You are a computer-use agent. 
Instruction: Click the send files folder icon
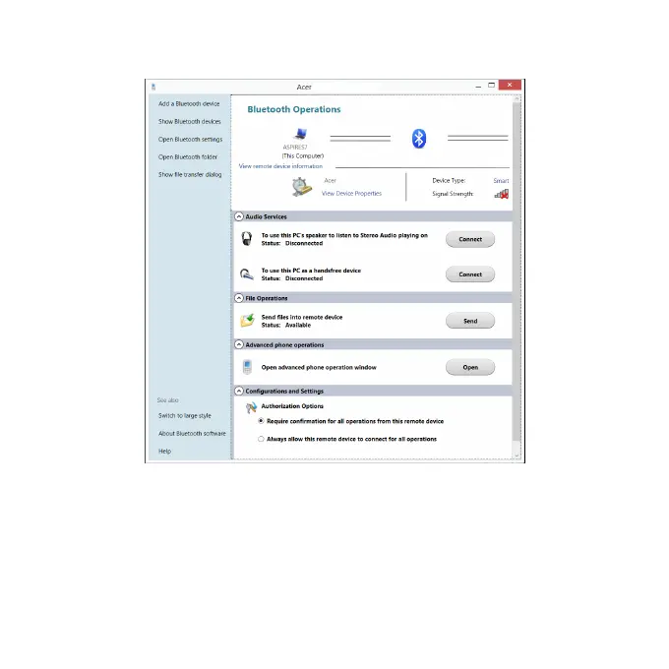248,321
